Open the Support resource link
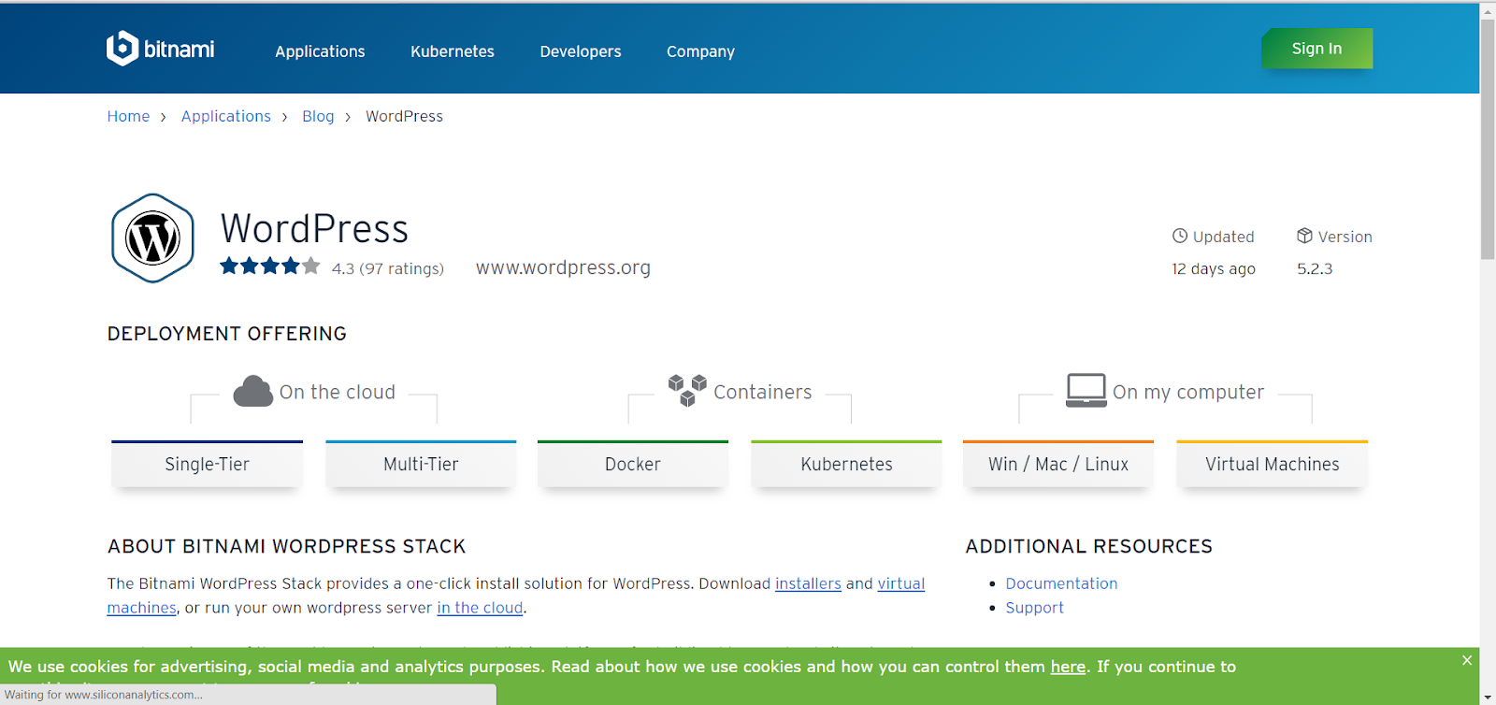The height and width of the screenshot is (705, 1496). click(x=1034, y=608)
